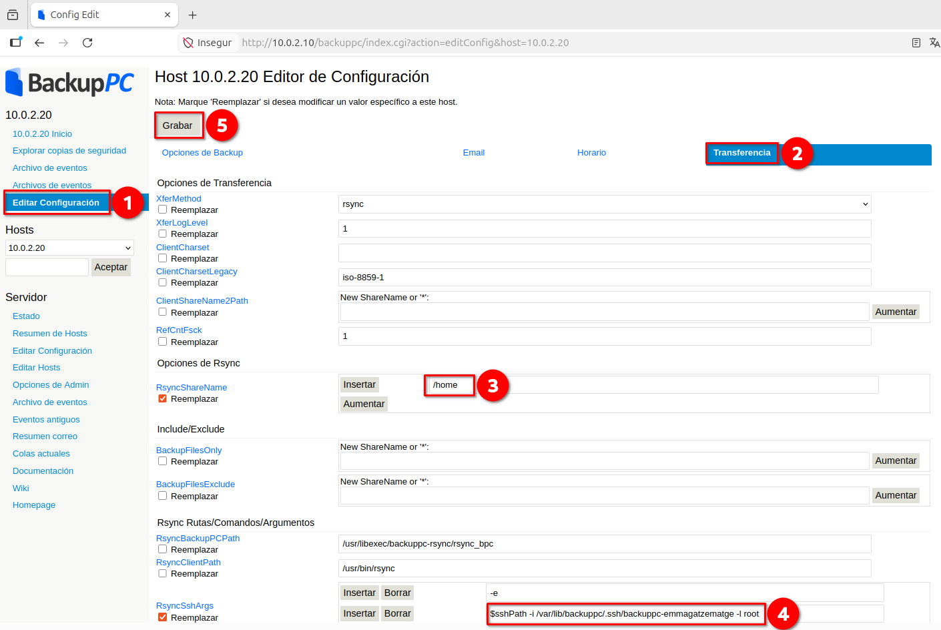Click the RsyncShareName /home field
Screen dimensions: 941x630
(x=653, y=385)
